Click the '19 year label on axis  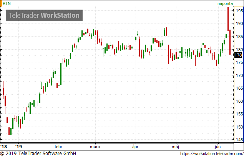click(x=18, y=147)
